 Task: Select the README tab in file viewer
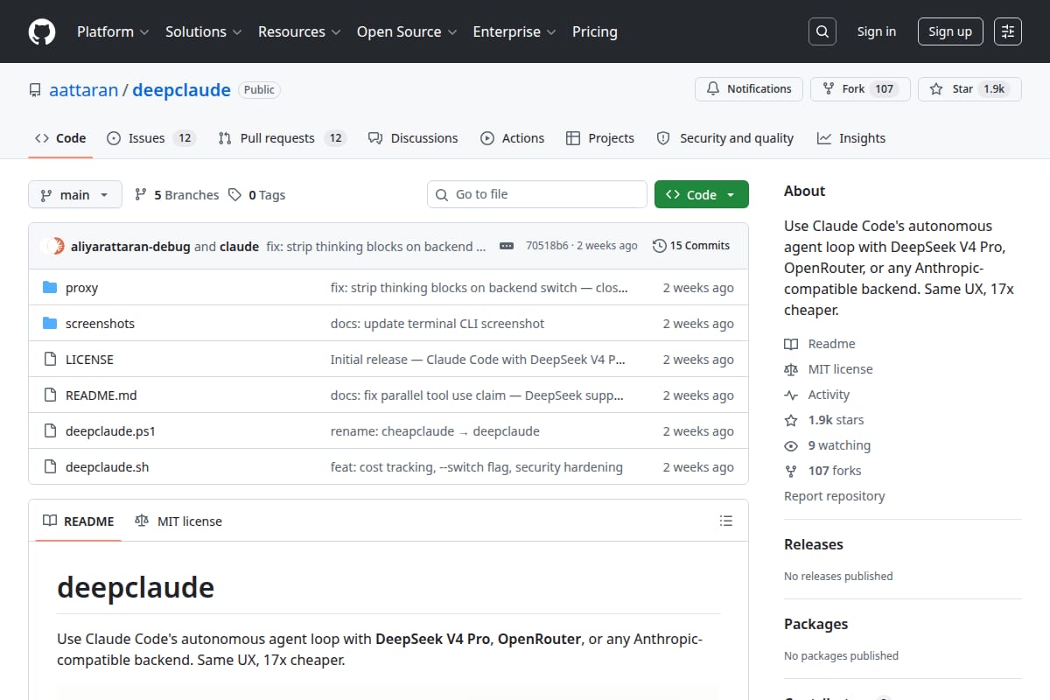pyautogui.click(x=79, y=521)
